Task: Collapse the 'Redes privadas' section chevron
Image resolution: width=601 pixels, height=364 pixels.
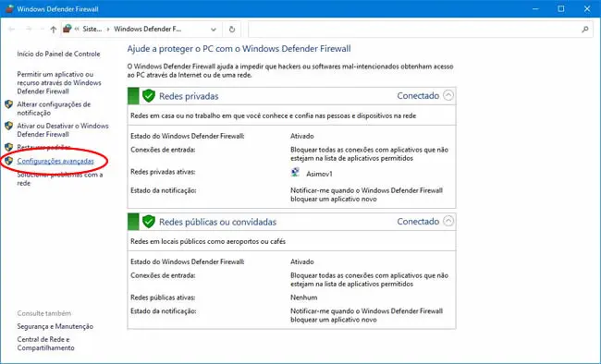Action: tap(448, 95)
